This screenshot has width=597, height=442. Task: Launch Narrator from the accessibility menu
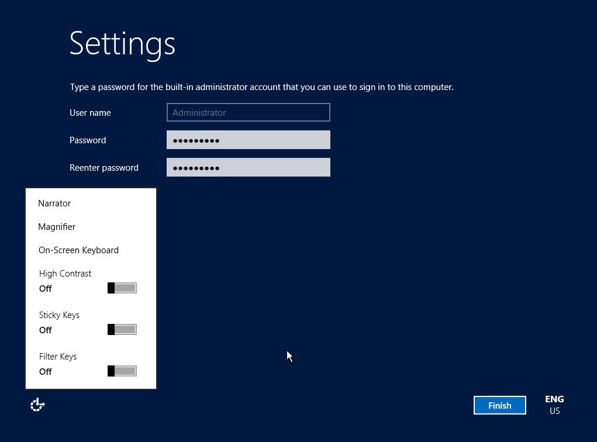pyautogui.click(x=54, y=203)
